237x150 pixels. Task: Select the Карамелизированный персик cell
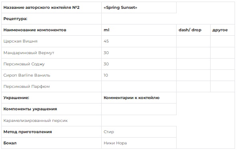coord(51,120)
